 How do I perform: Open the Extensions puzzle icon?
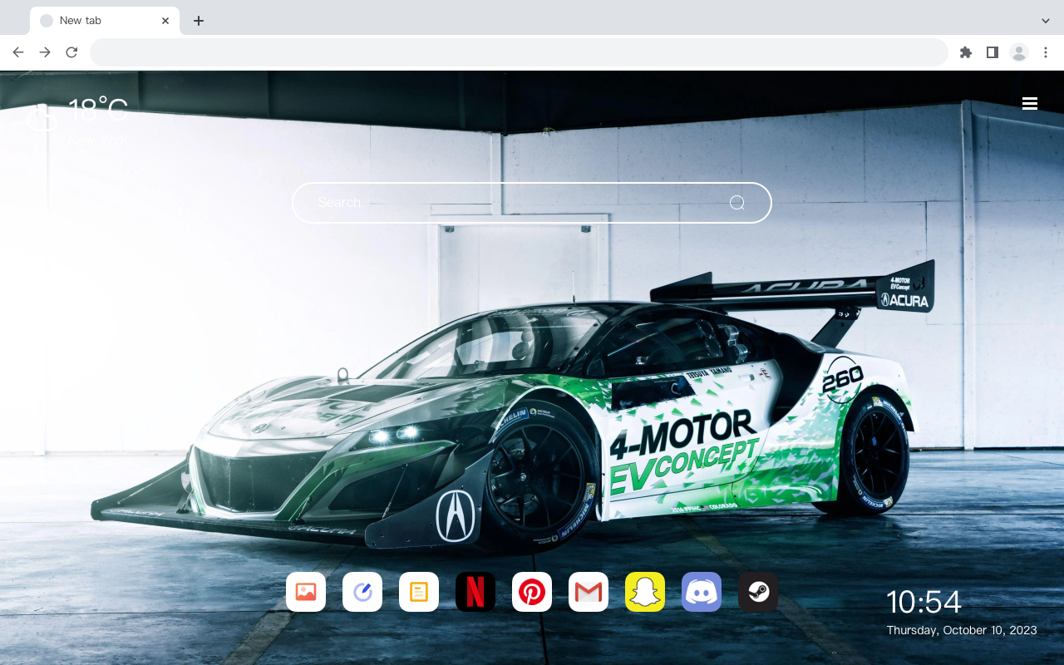(965, 52)
